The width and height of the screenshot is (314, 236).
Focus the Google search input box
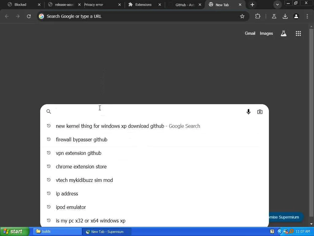point(147,112)
